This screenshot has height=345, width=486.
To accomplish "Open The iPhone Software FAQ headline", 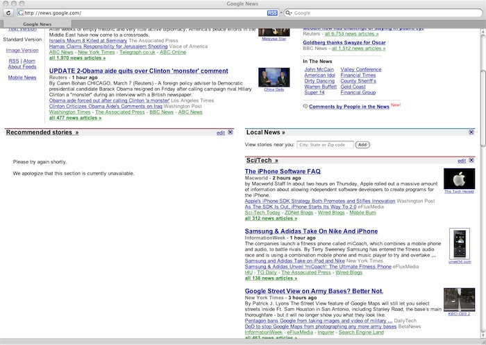I will point(283,171).
